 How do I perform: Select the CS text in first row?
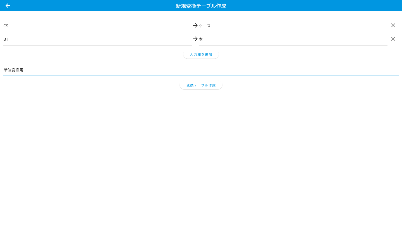click(x=6, y=26)
